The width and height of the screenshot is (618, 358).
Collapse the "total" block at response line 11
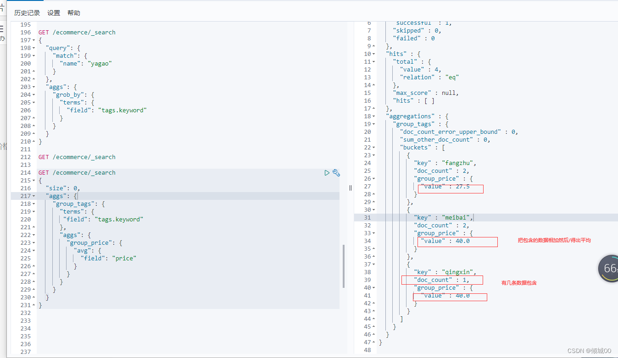coord(374,62)
